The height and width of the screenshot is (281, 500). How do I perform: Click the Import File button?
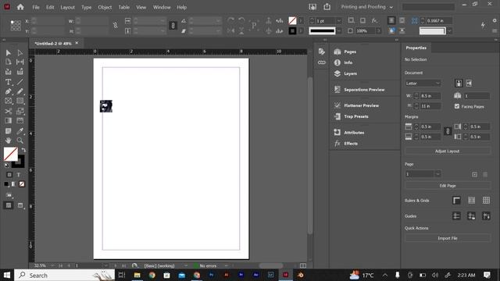click(448, 238)
